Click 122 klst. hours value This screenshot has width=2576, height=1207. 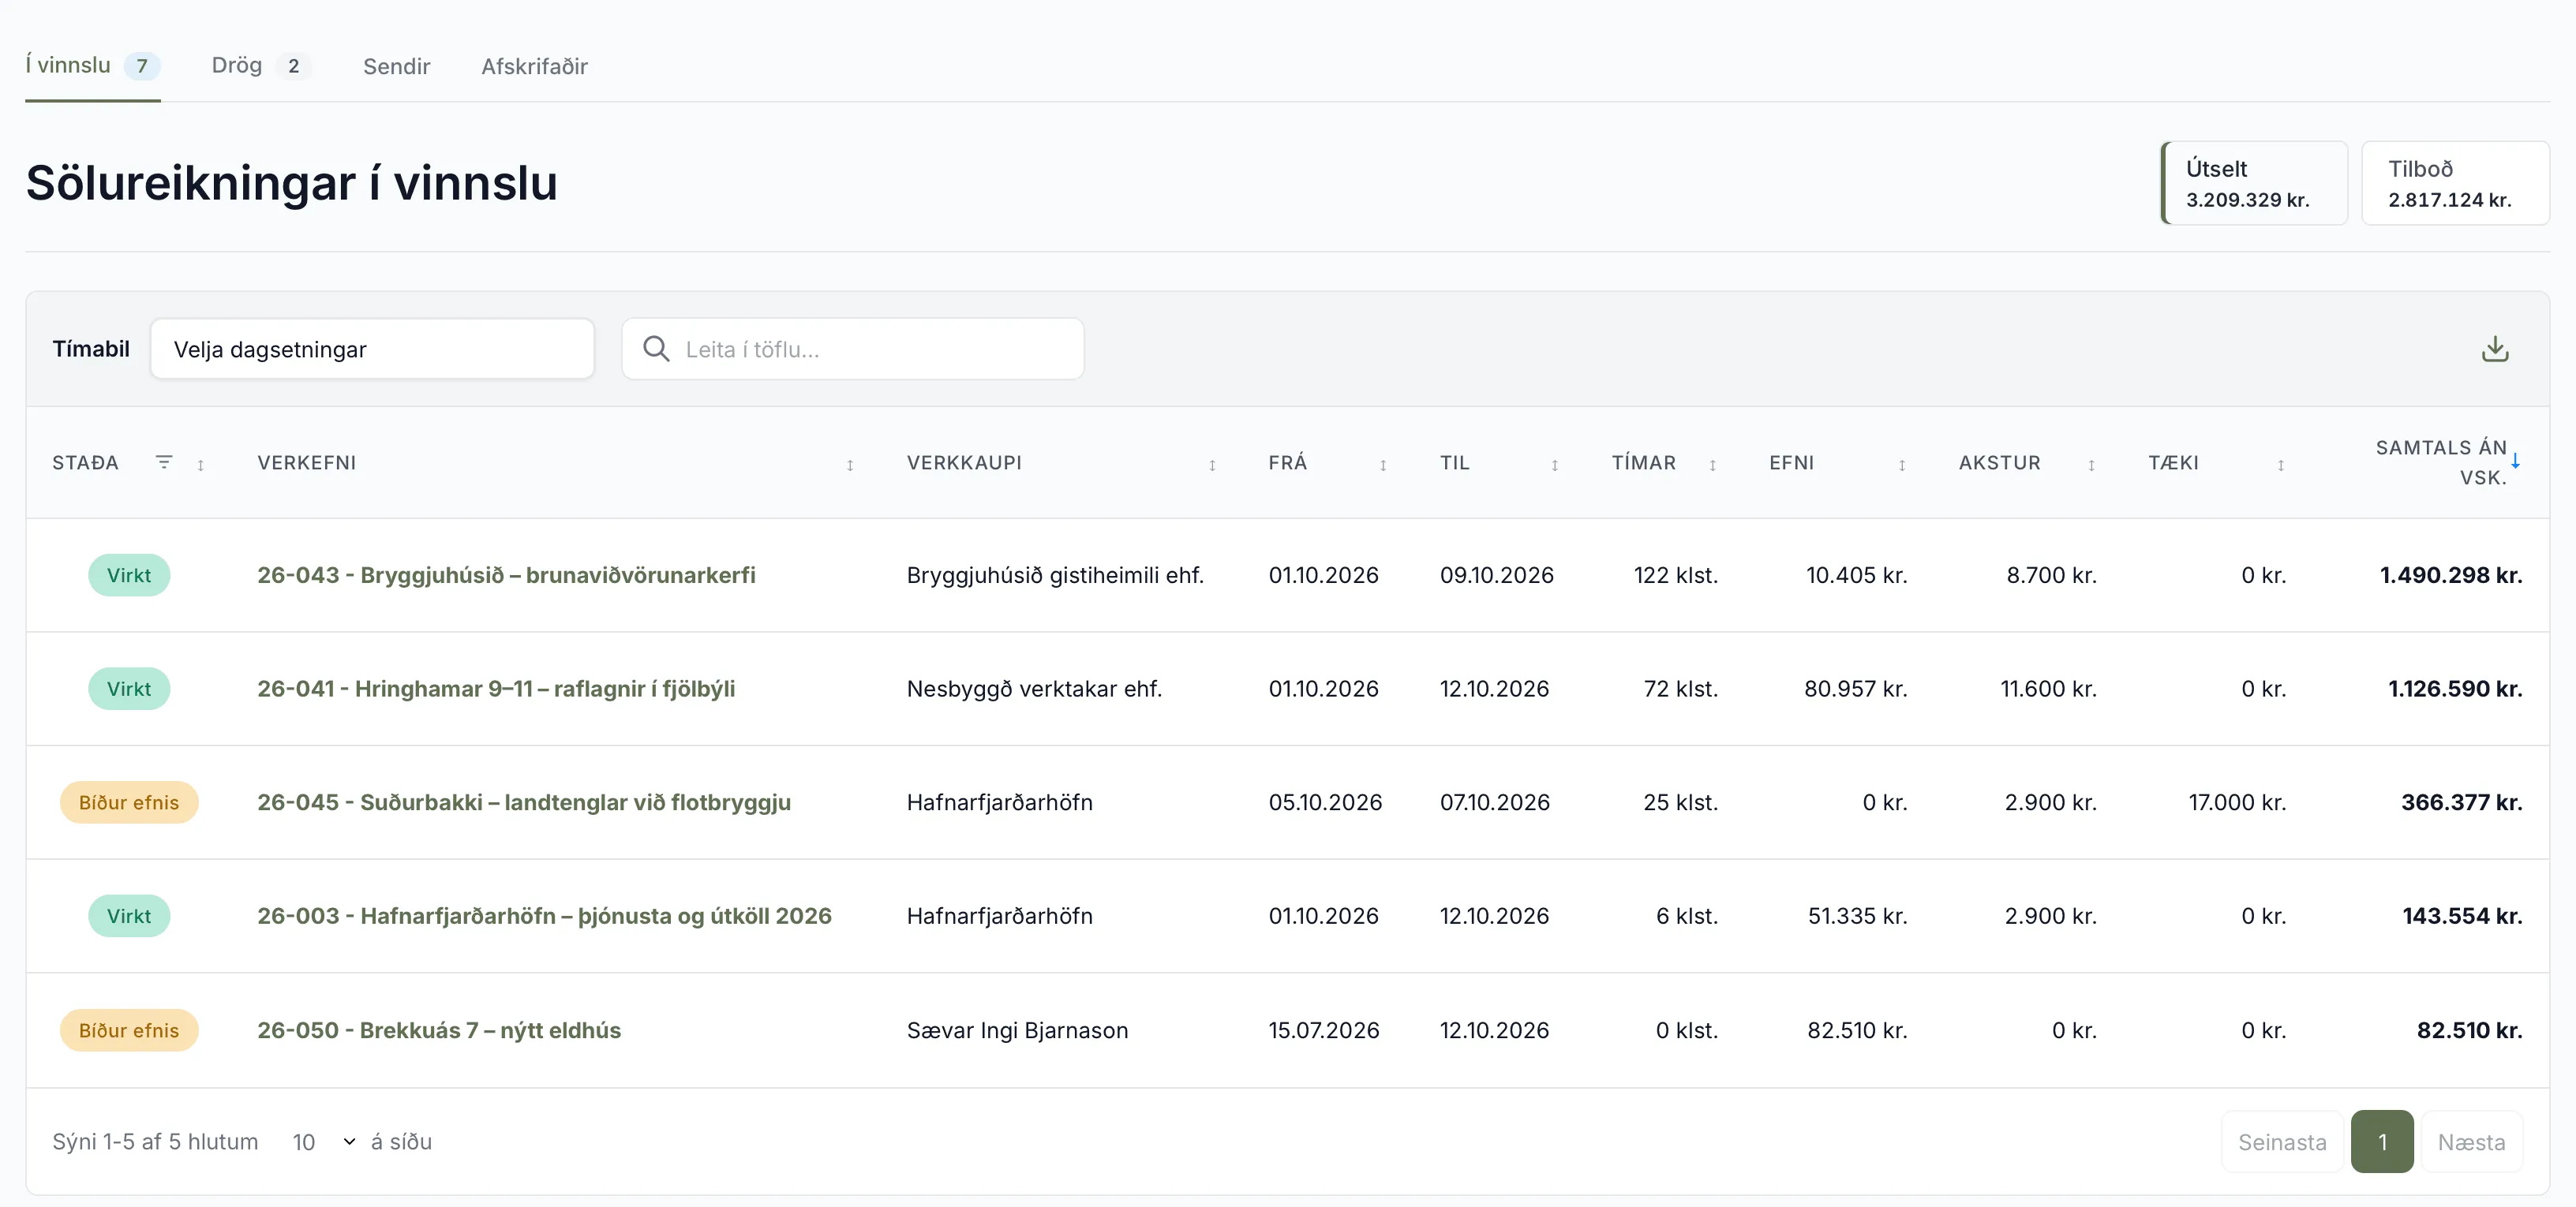pyautogui.click(x=1675, y=574)
